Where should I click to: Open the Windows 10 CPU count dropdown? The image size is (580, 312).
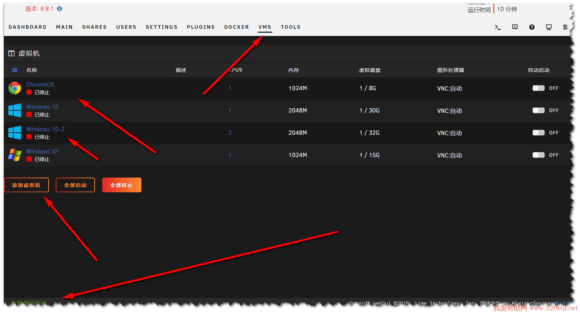point(230,110)
